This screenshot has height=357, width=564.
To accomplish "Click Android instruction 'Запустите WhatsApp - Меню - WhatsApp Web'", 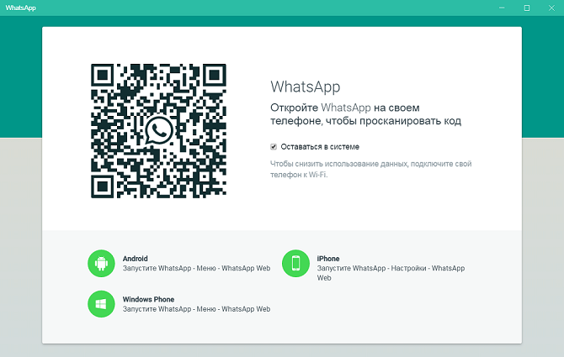I will point(196,268).
